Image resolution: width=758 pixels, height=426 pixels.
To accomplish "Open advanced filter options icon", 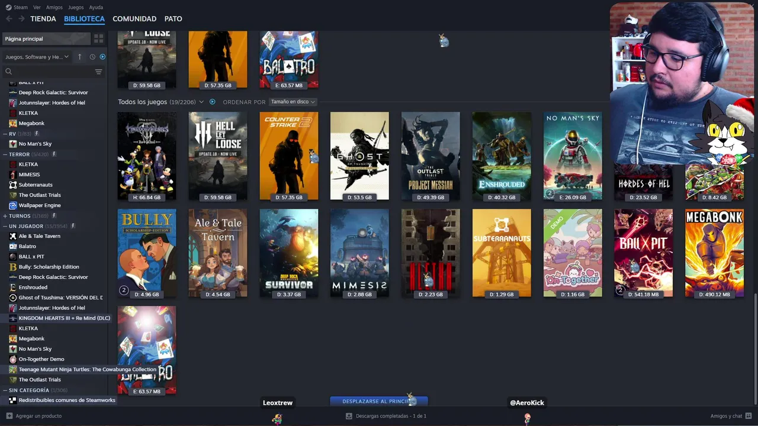I will [98, 72].
